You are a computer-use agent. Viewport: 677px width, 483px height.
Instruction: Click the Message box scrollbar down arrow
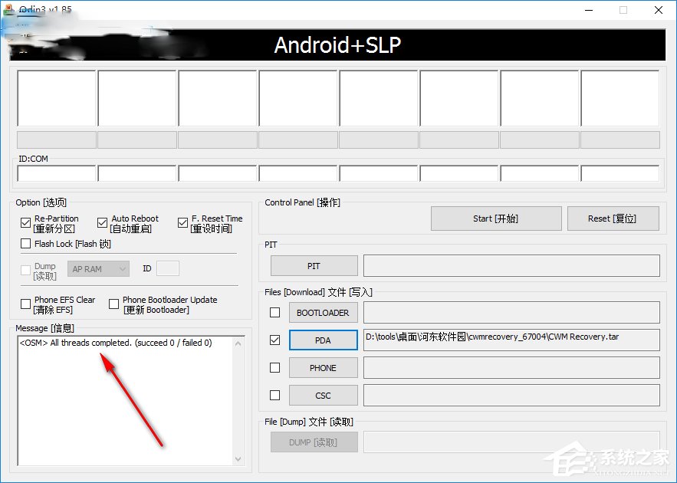pos(238,458)
